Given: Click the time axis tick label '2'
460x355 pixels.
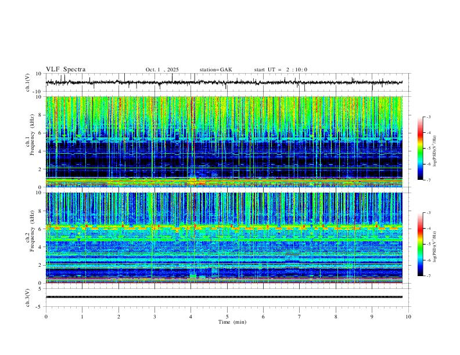Looking at the screenshot, I should 118,317.
